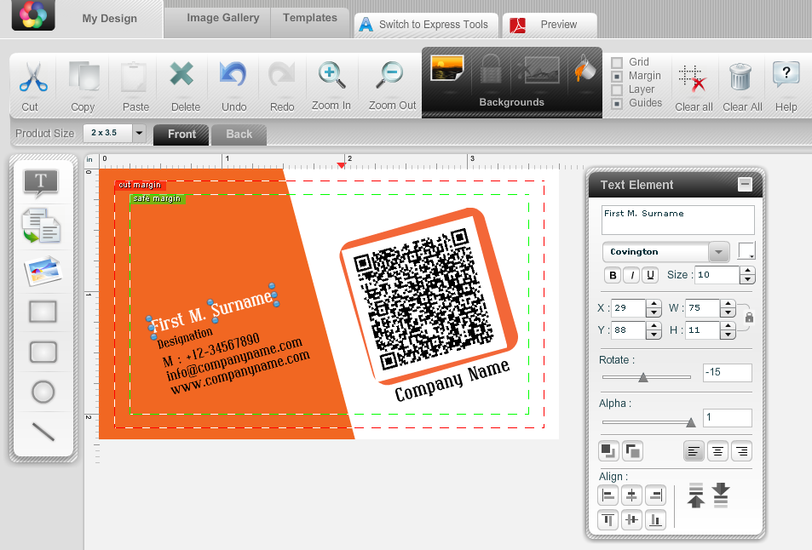This screenshot has height=550, width=812.
Task: Collapse the Text Element panel
Action: (x=745, y=184)
